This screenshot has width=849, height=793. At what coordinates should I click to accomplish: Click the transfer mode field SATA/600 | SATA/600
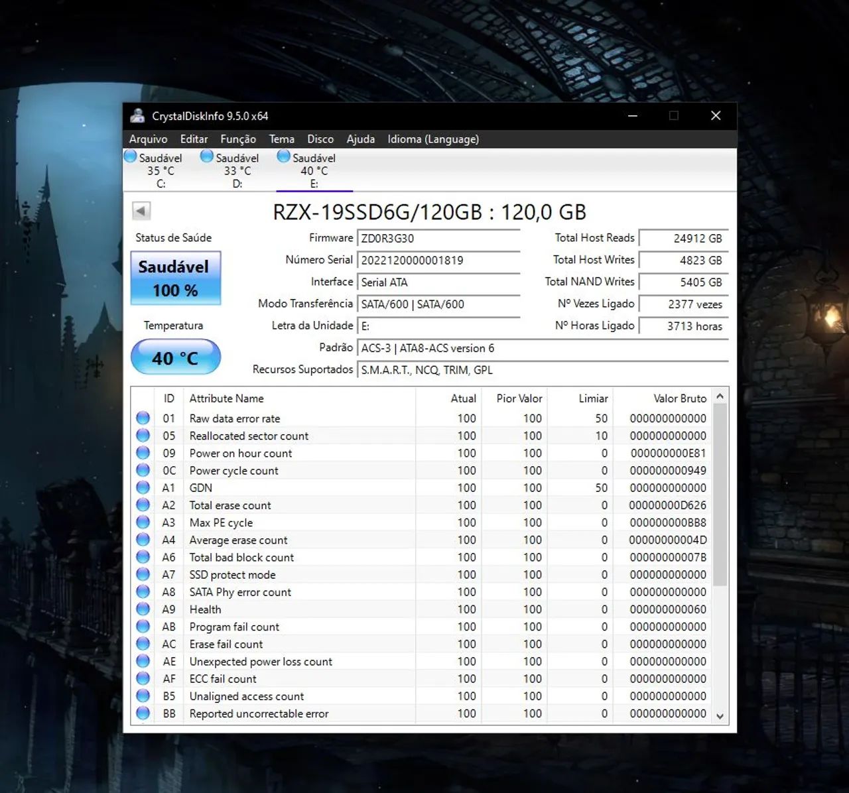[x=438, y=304]
